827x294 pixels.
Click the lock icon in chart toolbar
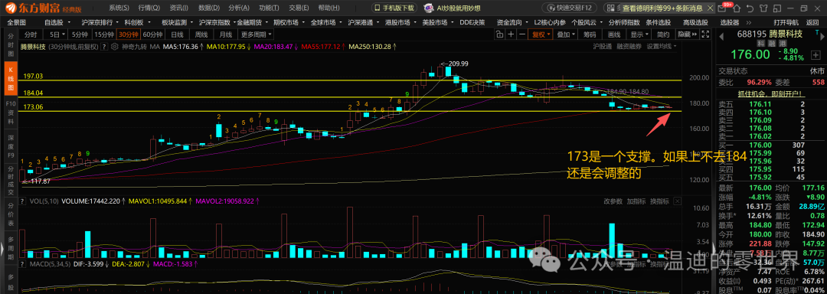pos(499,34)
